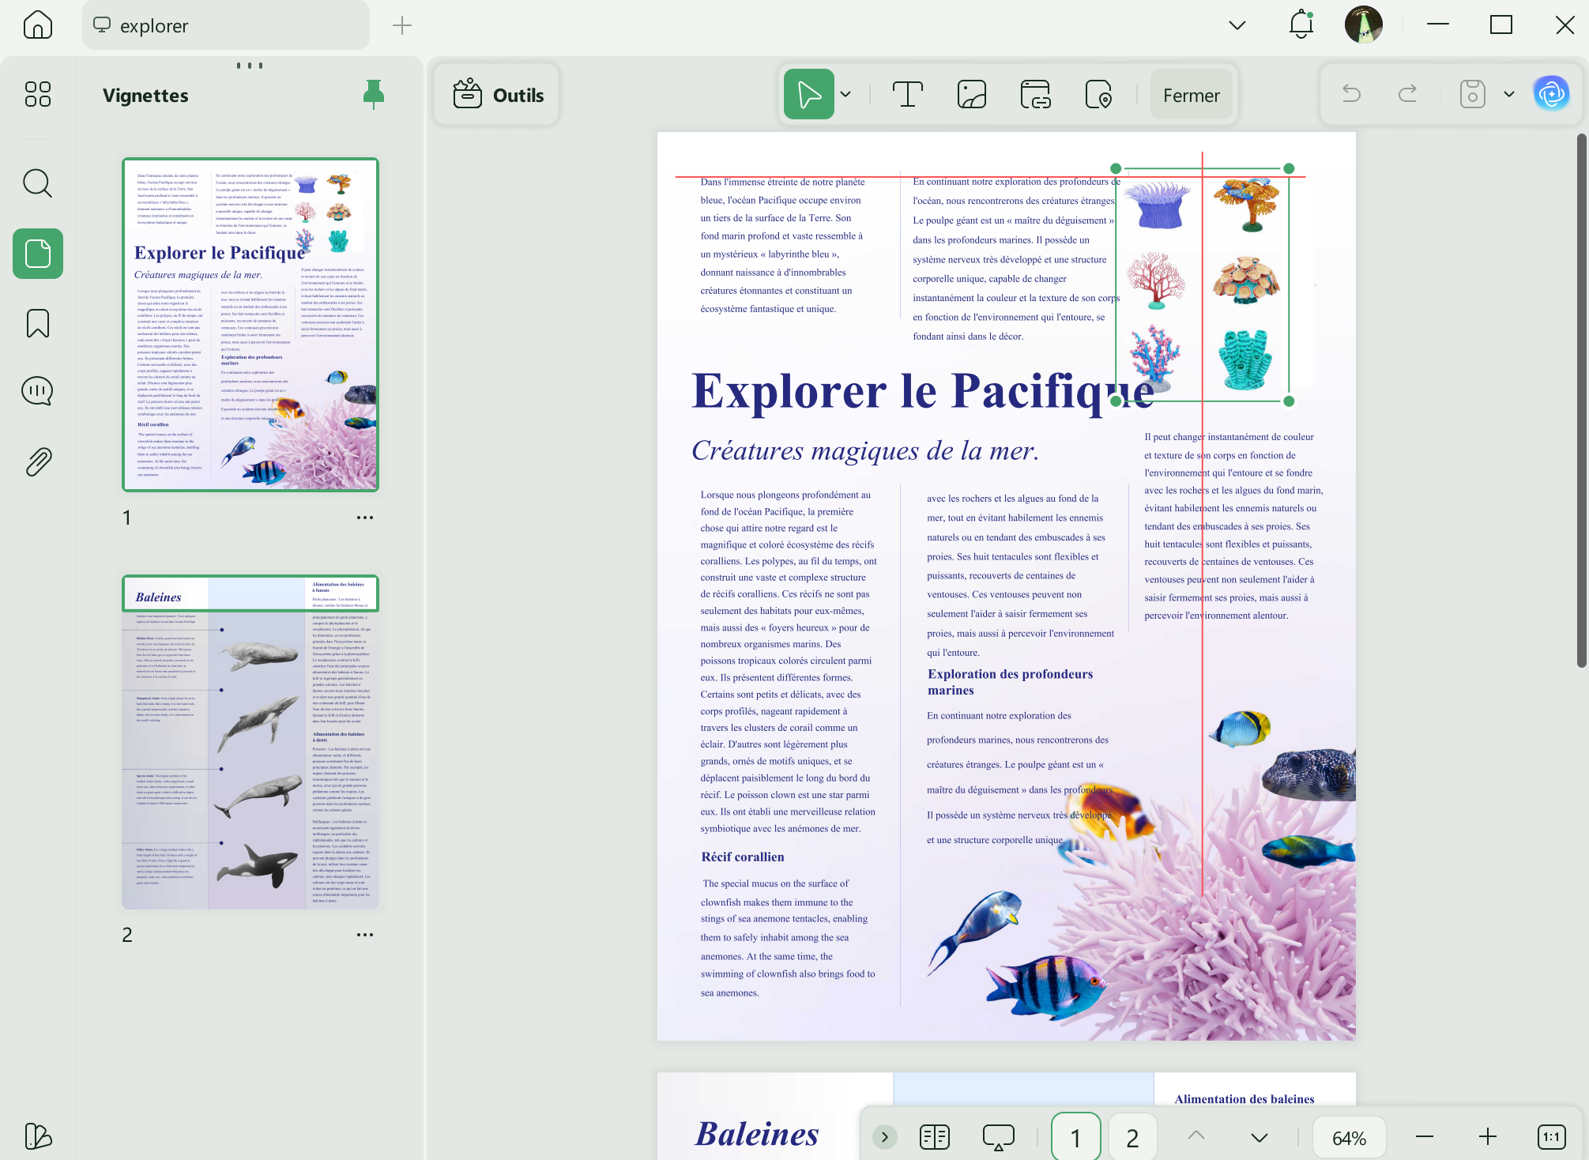Open page 1 options ellipsis menu
Screen dimensions: 1589x1160
364,518
